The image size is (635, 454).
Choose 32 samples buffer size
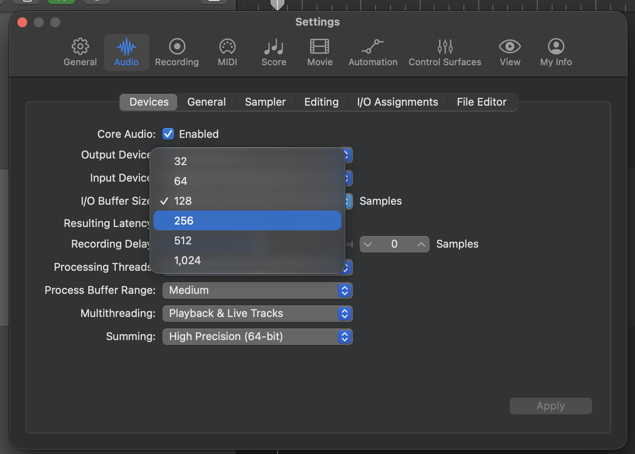[x=247, y=161]
